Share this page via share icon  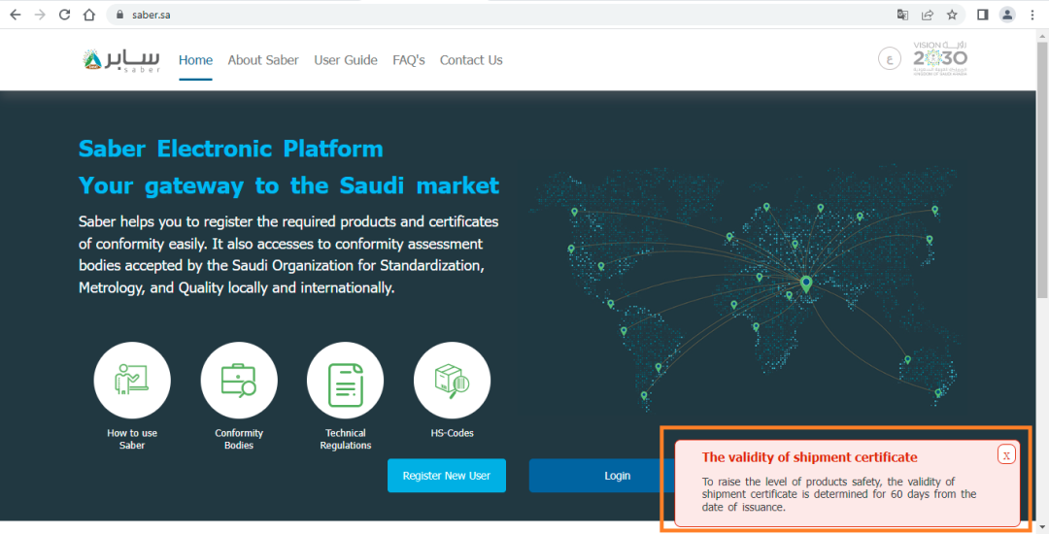(x=928, y=15)
